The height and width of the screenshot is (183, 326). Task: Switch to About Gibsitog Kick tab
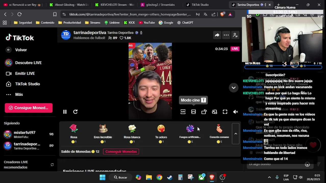click(69, 5)
